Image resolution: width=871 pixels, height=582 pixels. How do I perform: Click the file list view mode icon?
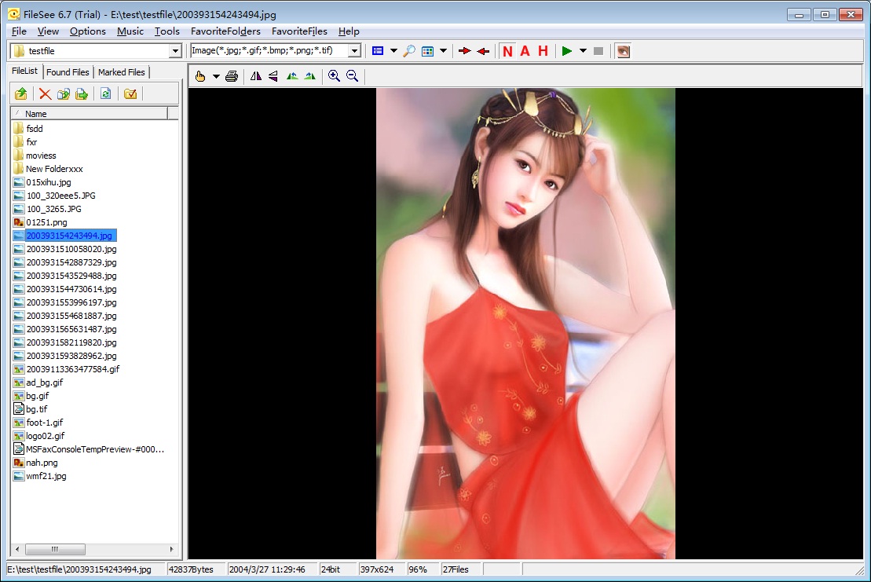(x=378, y=51)
